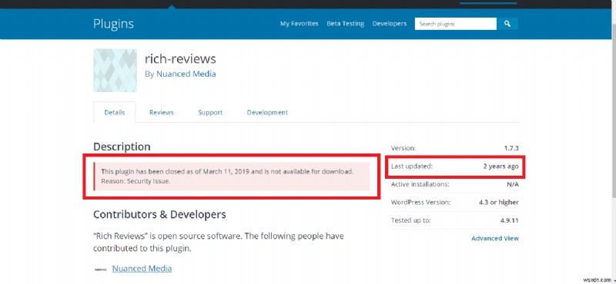This screenshot has width=616, height=284.
Task: Click the 'Last updated:' label
Action: pos(411,166)
